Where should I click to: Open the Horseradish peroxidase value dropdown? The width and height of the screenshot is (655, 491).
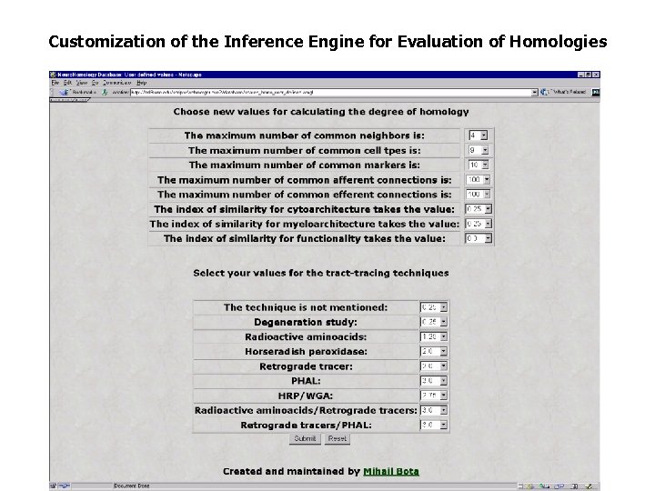click(434, 352)
